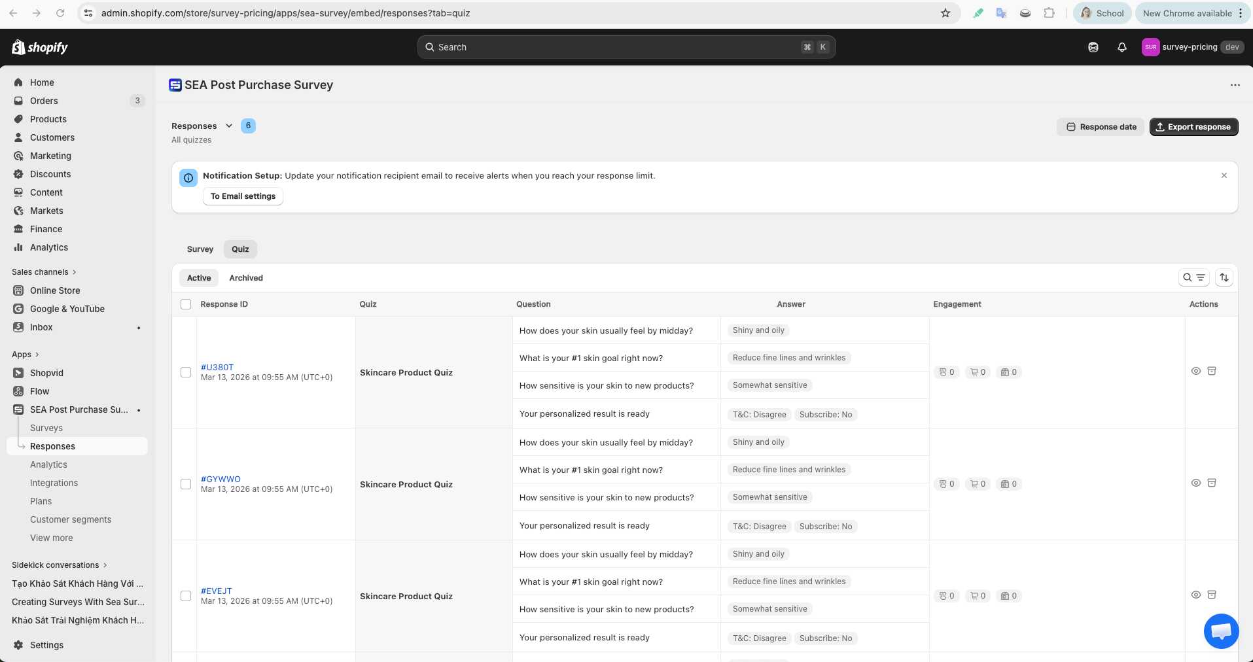
Task: Open the three-dot app menu beside survey title
Action: [1235, 85]
